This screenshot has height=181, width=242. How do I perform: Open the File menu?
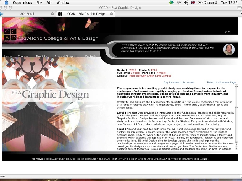click(x=39, y=2)
